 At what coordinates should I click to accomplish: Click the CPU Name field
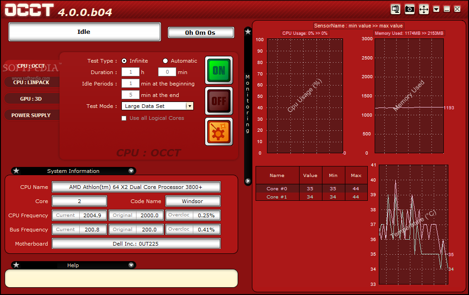(x=136, y=187)
